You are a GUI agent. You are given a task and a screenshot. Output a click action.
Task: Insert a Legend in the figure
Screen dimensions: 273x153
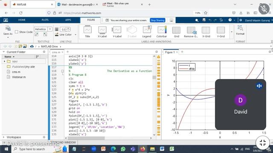point(147,32)
